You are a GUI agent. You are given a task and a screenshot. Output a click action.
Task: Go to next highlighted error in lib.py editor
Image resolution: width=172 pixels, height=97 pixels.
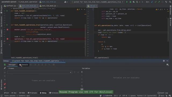pyautogui.click(x=167, y=9)
